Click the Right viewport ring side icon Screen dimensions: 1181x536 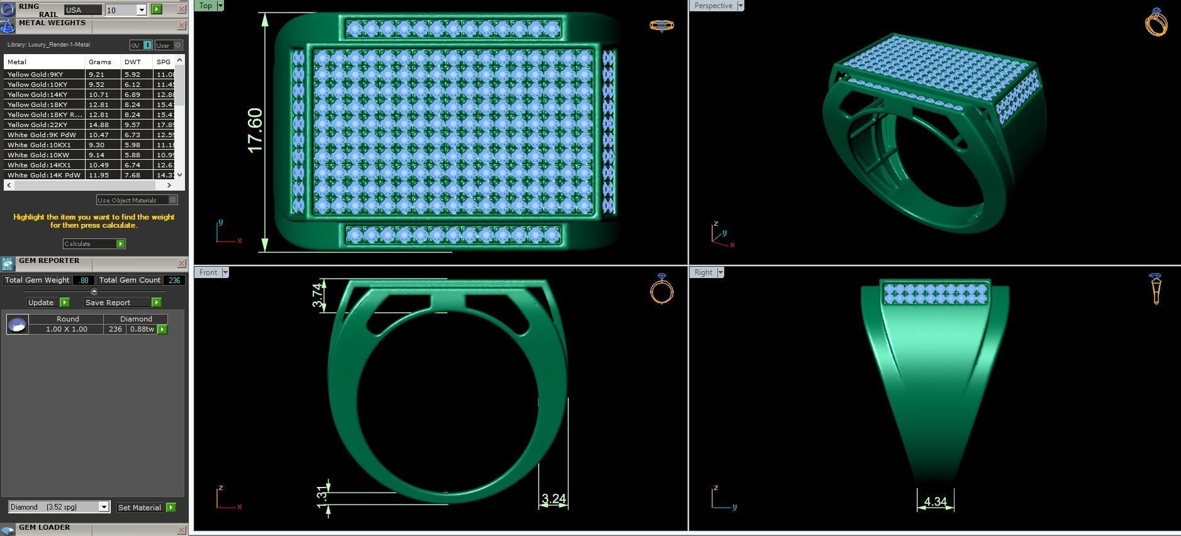point(1155,289)
